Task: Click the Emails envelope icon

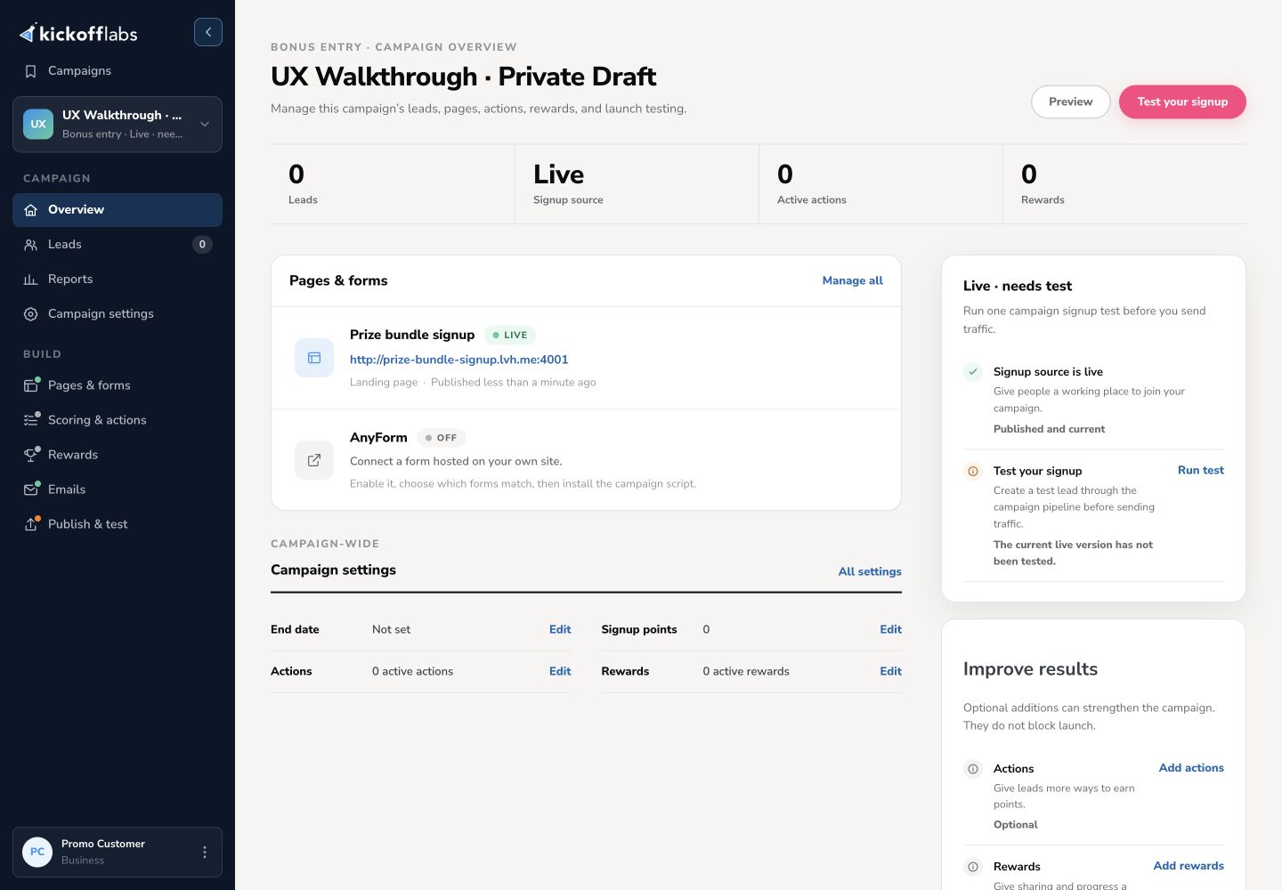Action: click(x=31, y=489)
